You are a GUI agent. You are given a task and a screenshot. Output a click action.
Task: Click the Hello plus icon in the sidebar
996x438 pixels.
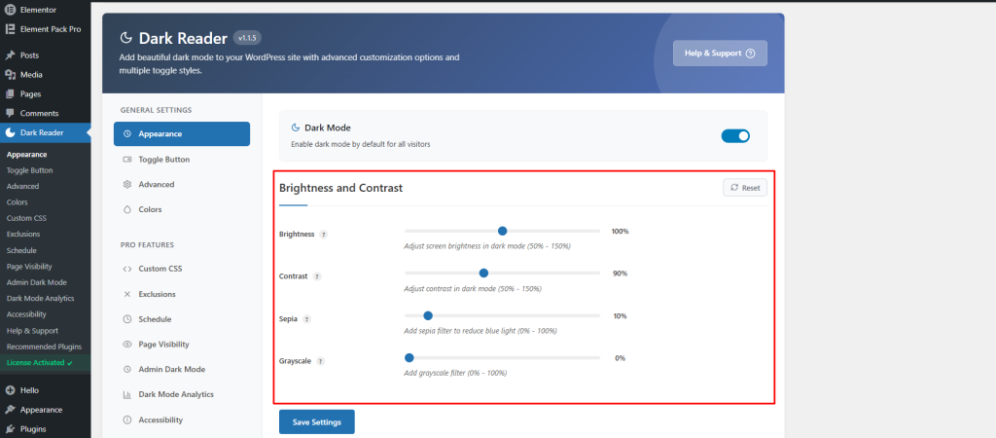pyautogui.click(x=10, y=390)
